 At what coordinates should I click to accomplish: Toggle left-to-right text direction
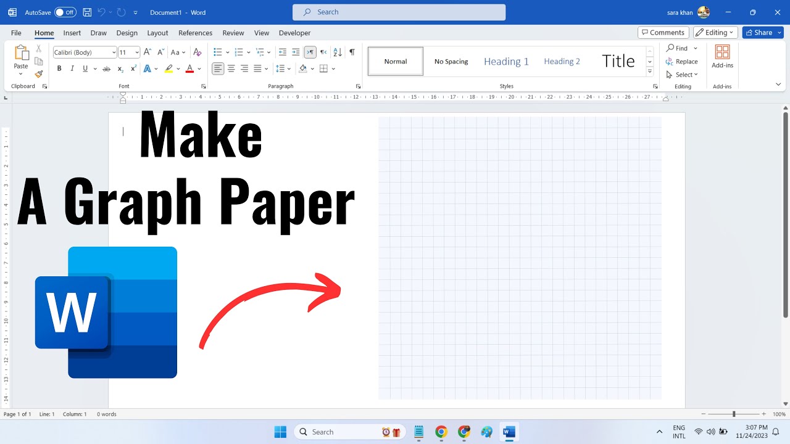tap(310, 52)
